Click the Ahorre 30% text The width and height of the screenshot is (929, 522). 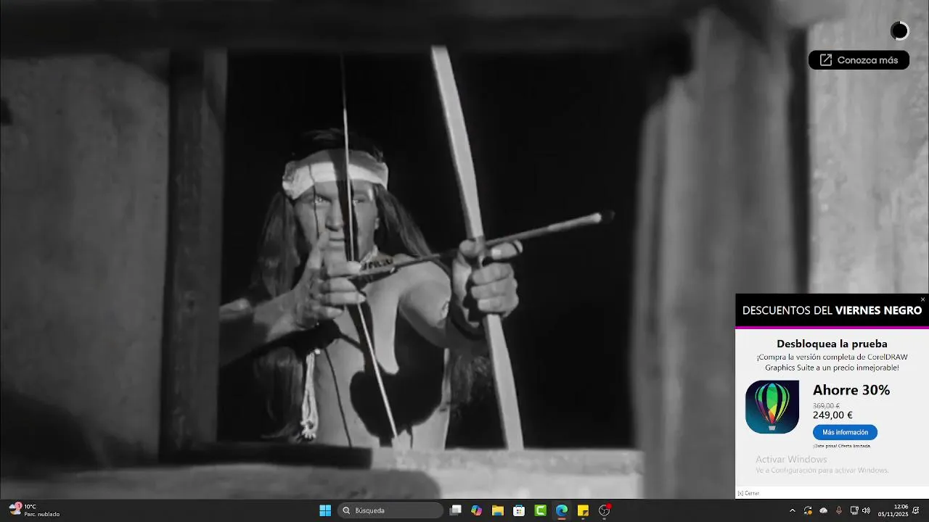click(x=851, y=390)
